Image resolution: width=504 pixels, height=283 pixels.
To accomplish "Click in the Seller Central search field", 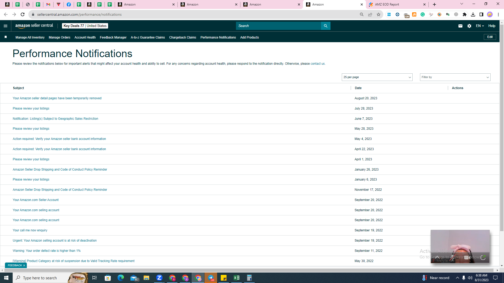I will [278, 26].
